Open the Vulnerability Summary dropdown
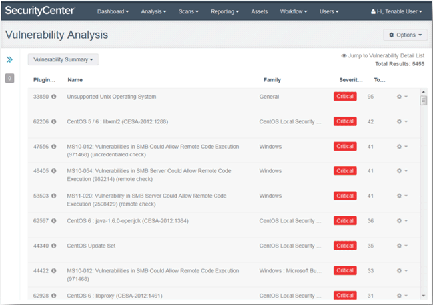 pos(63,59)
